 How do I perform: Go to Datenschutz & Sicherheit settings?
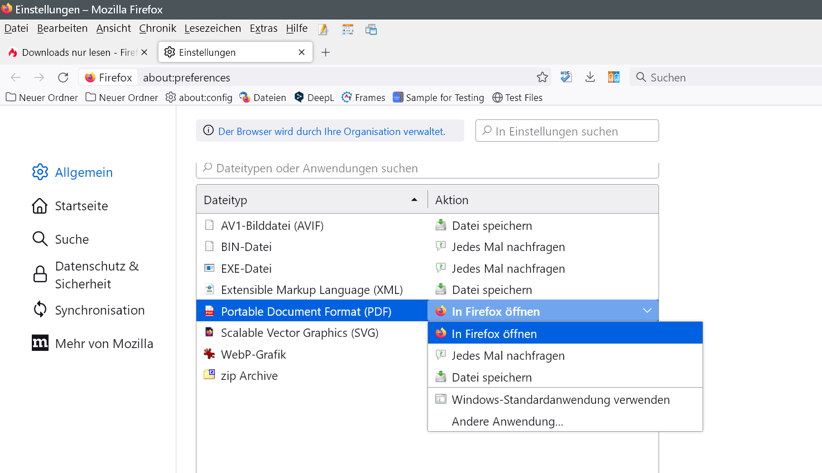point(97,275)
